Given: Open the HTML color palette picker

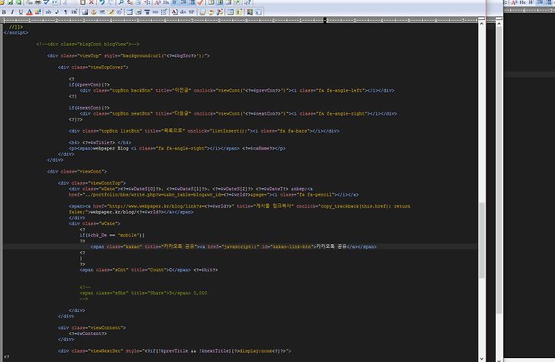Looking at the screenshot, I should click(x=38, y=12).
